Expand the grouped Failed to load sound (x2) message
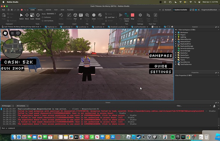Viewport: 220px width, 141px height. click(19, 118)
